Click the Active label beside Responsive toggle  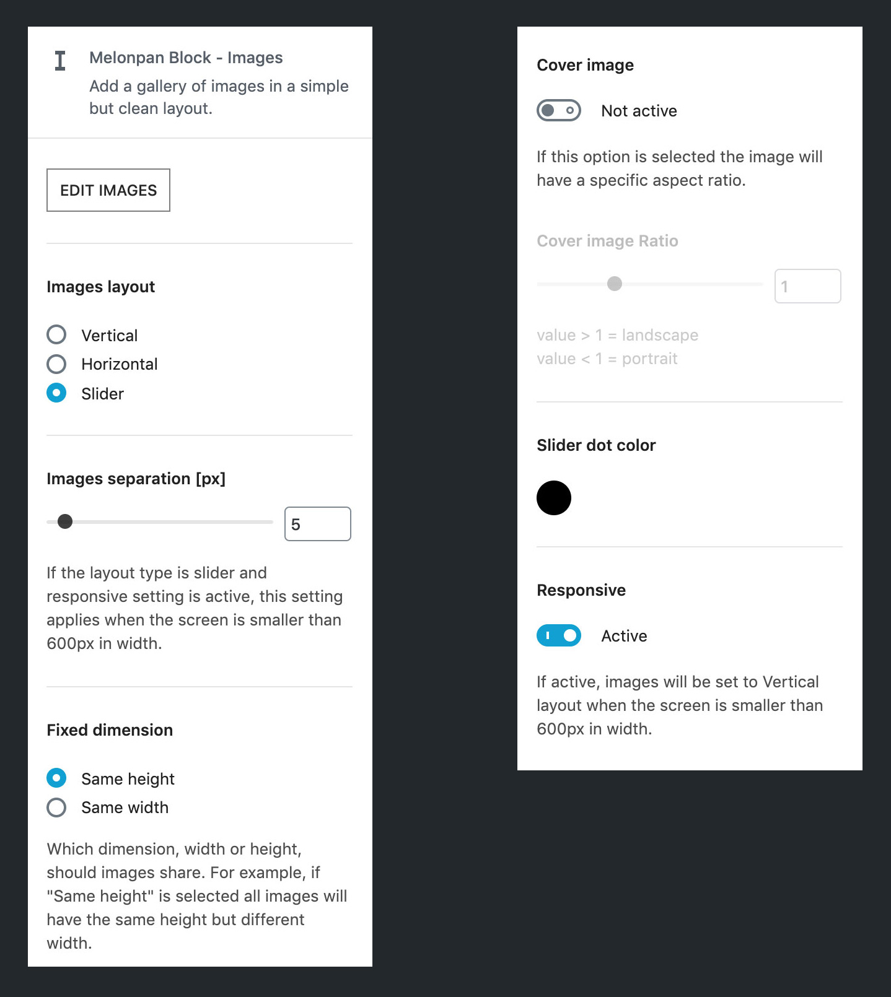click(x=624, y=636)
